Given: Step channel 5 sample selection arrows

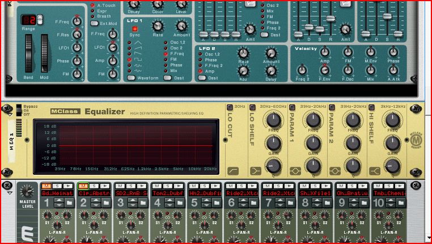Looking at the screenshot, I should 206,203.
